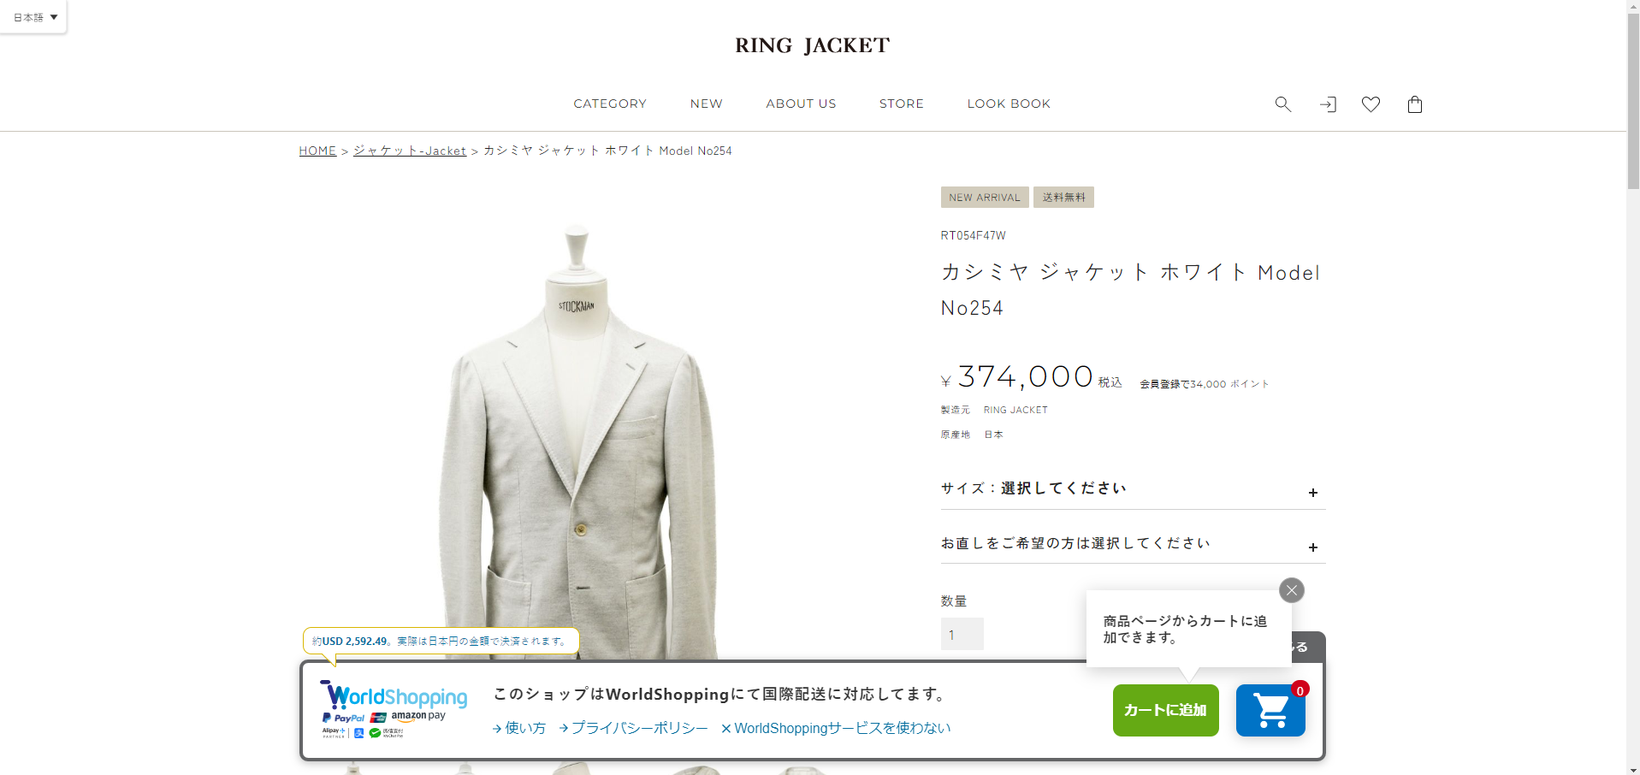Open the search magnifier icon
The width and height of the screenshot is (1640, 775).
[x=1282, y=104]
